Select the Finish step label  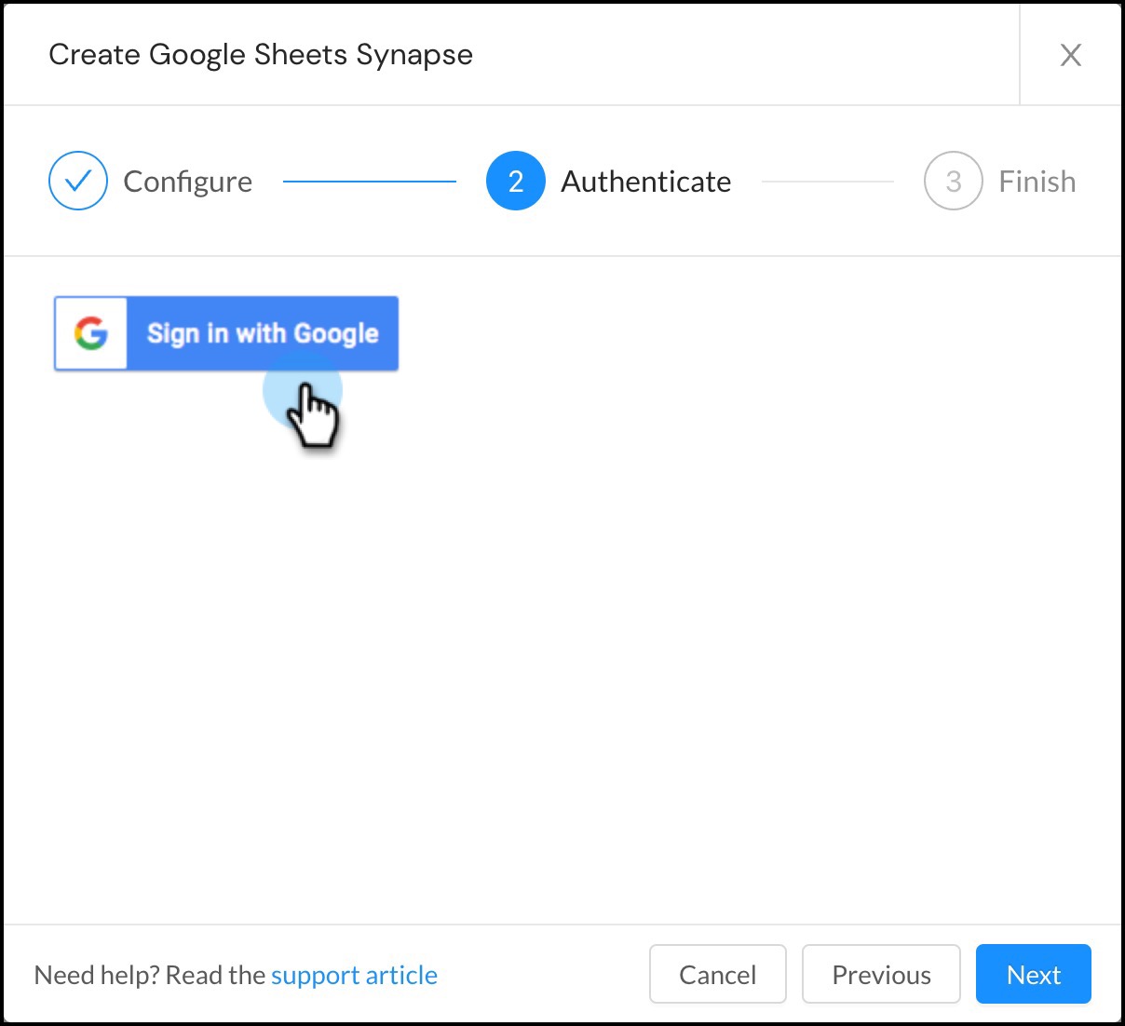(1037, 181)
